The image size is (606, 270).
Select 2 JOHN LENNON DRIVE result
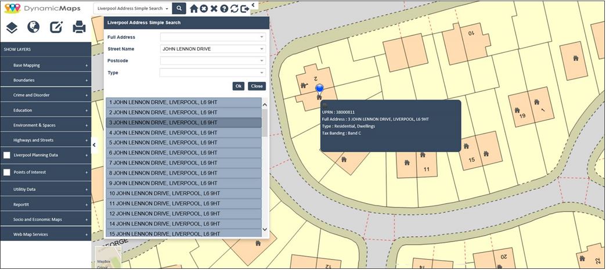(183, 113)
